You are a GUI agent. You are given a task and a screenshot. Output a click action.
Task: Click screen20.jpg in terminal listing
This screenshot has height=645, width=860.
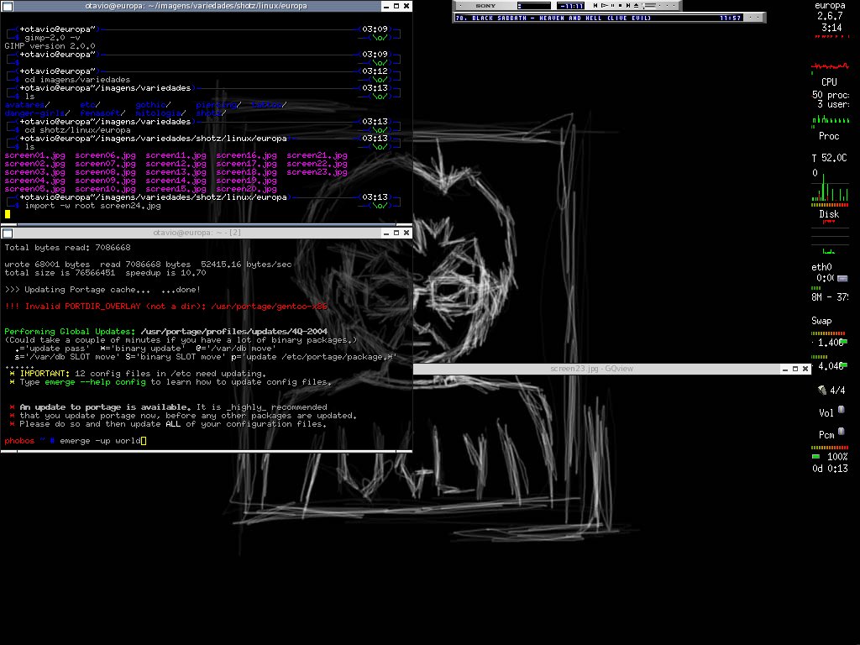[x=246, y=189]
